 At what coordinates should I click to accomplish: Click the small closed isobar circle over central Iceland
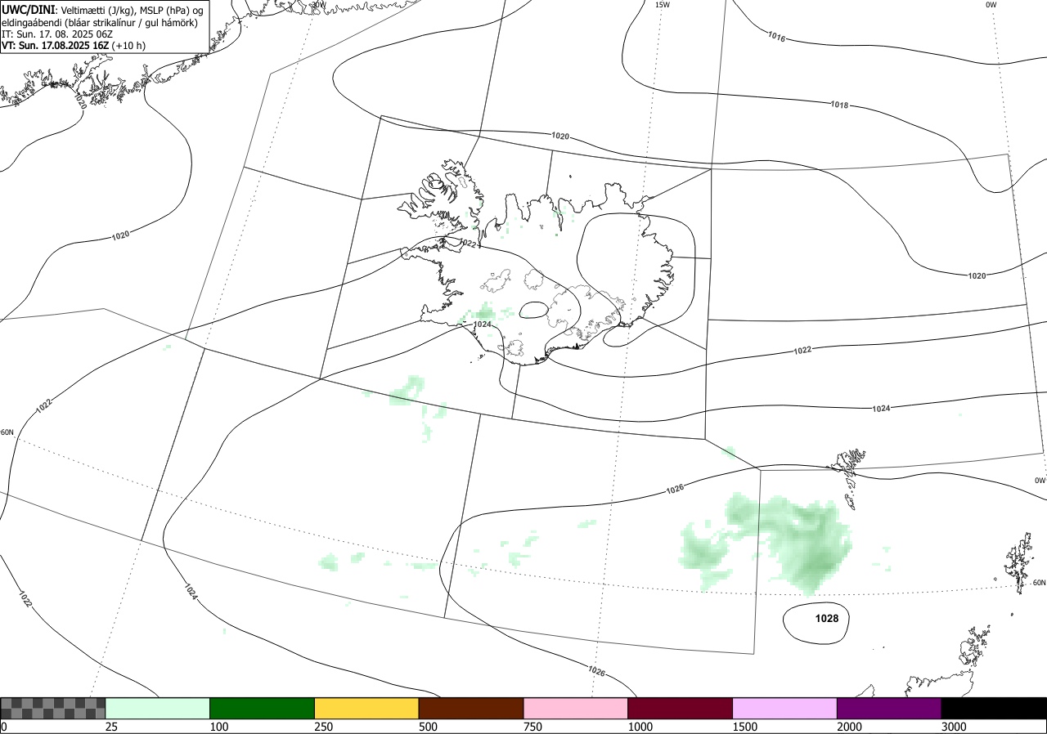pyautogui.click(x=533, y=310)
